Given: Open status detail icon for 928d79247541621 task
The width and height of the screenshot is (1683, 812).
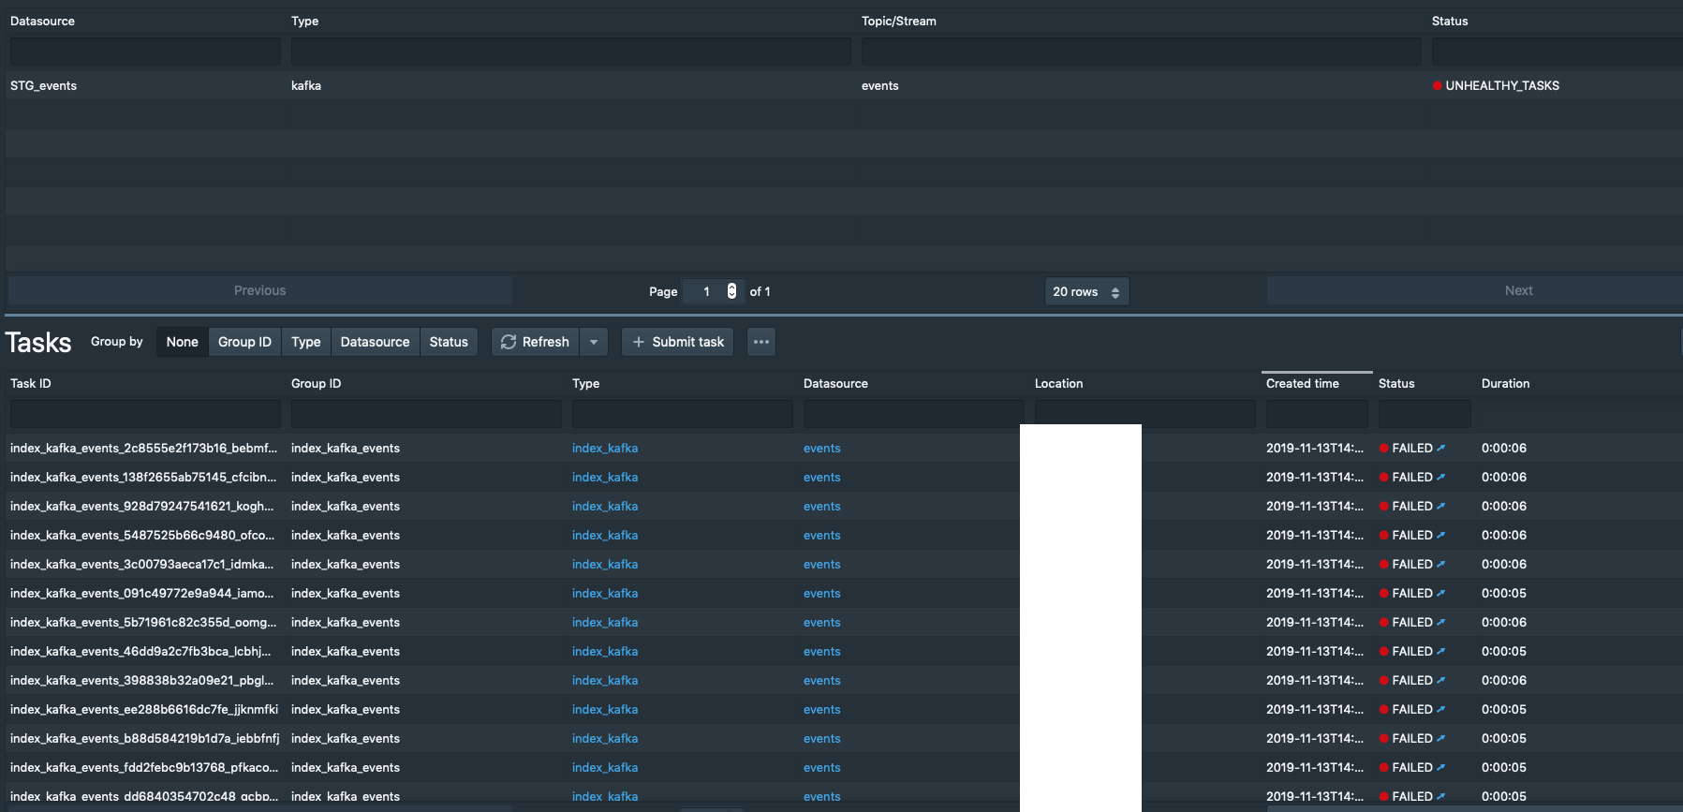Looking at the screenshot, I should (x=1440, y=506).
